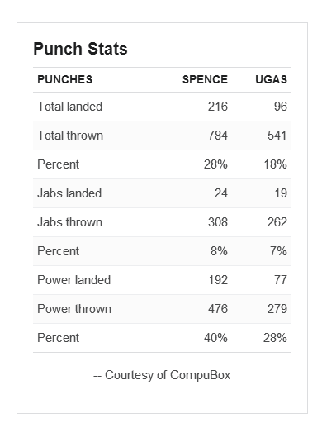Click Ugas's total landed value 96
The width and height of the screenshot is (322, 428).
pos(281,107)
